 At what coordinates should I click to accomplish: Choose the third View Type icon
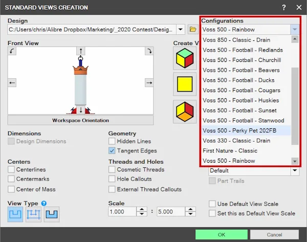[x=52, y=214]
